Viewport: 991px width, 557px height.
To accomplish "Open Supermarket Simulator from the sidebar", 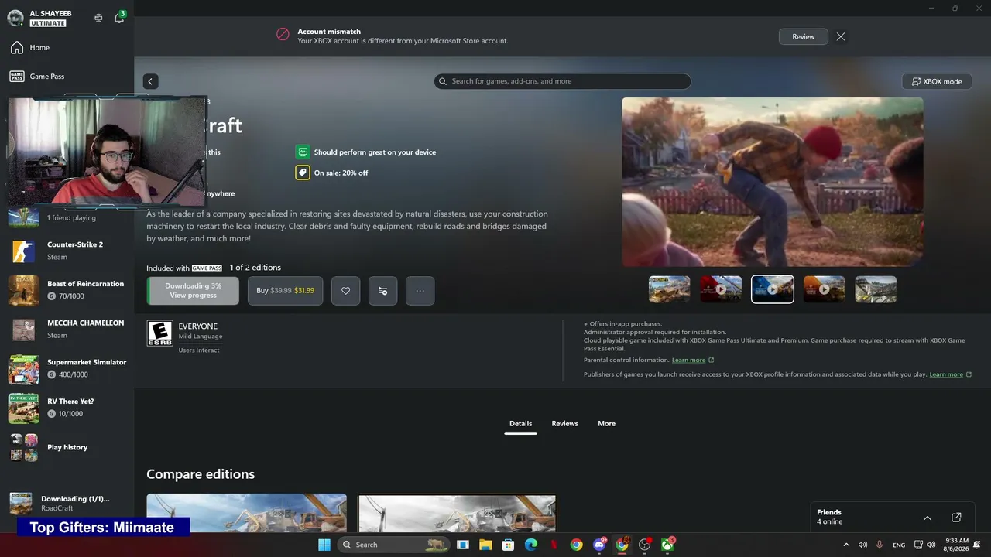I will [67, 369].
